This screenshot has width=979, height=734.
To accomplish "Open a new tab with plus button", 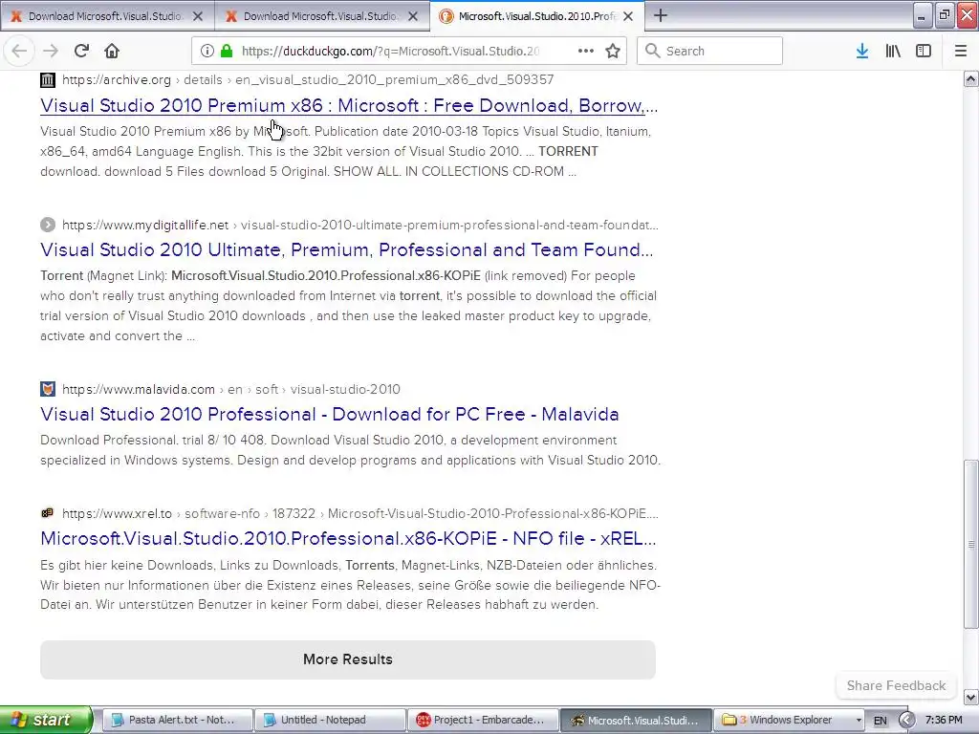I will [661, 15].
